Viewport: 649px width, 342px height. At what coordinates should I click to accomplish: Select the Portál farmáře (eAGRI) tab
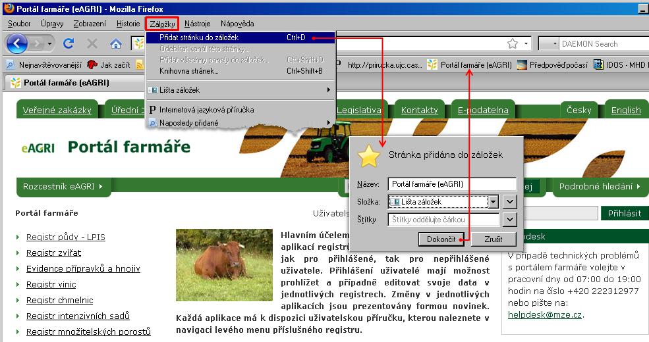(74, 83)
